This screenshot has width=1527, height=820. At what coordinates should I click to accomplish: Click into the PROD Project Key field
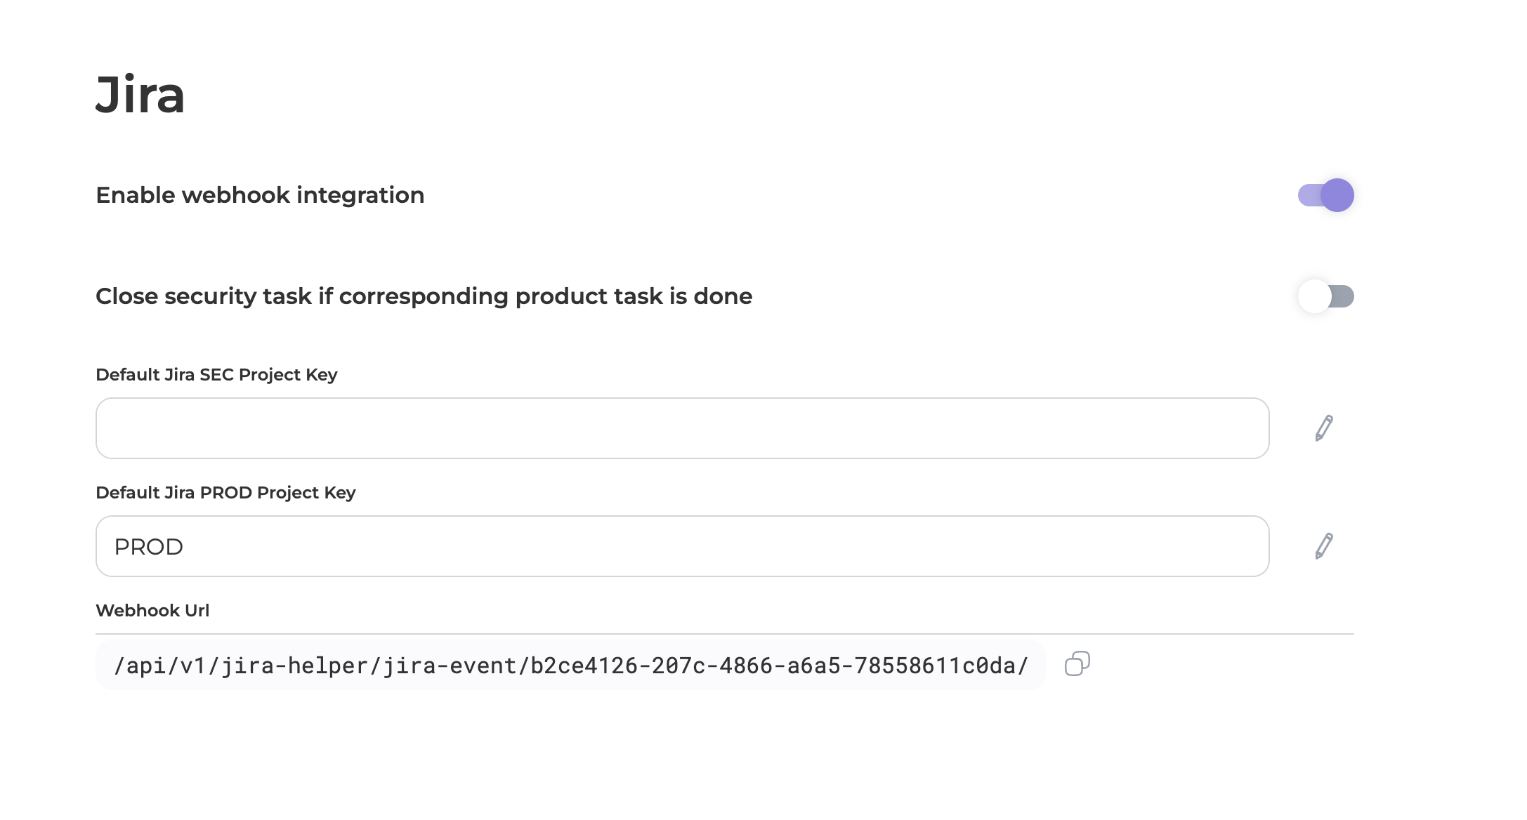(x=682, y=546)
